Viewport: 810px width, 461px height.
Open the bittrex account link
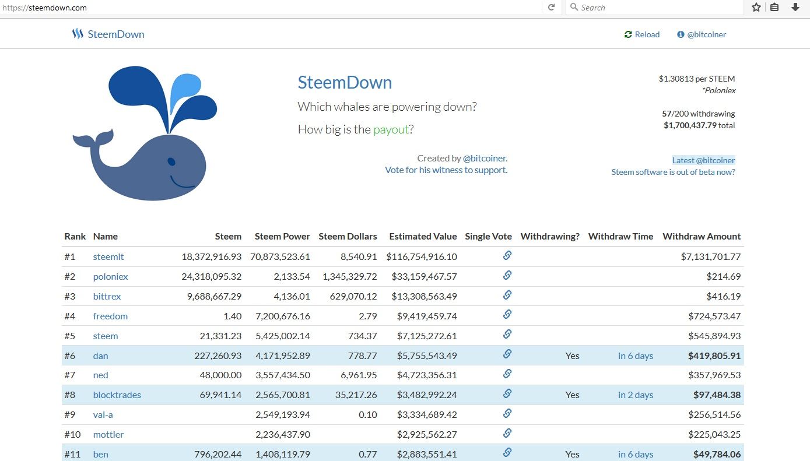point(107,296)
